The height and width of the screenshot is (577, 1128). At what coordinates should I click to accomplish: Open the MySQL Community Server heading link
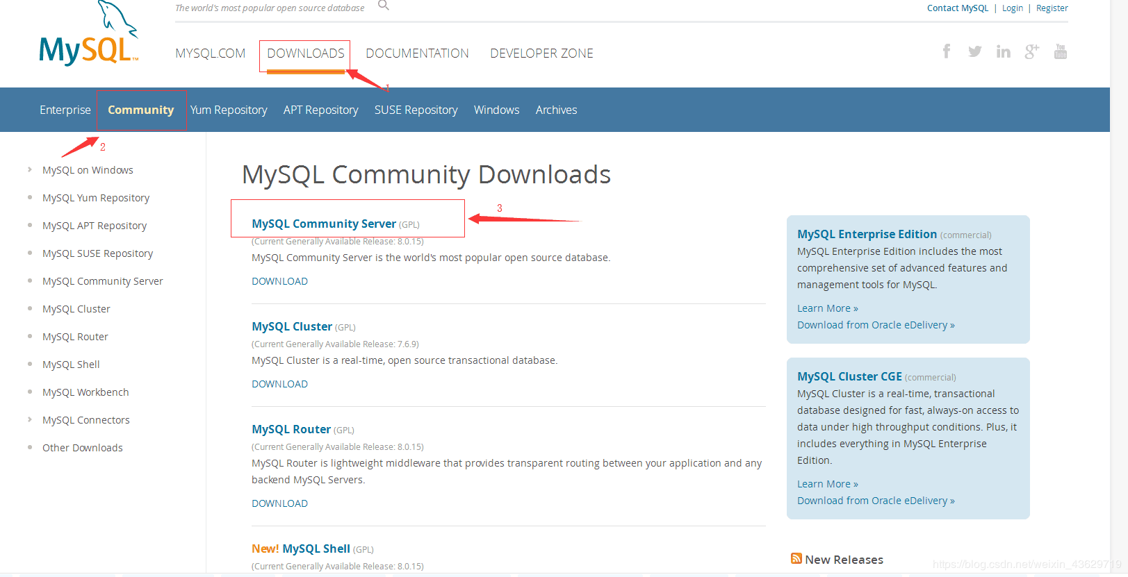point(324,224)
